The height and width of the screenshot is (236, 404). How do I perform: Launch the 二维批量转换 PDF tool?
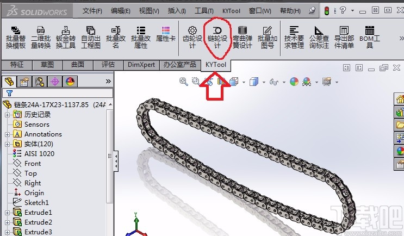pyautogui.click(x=41, y=38)
